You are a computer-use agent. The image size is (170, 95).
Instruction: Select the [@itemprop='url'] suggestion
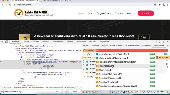(x=126, y=66)
